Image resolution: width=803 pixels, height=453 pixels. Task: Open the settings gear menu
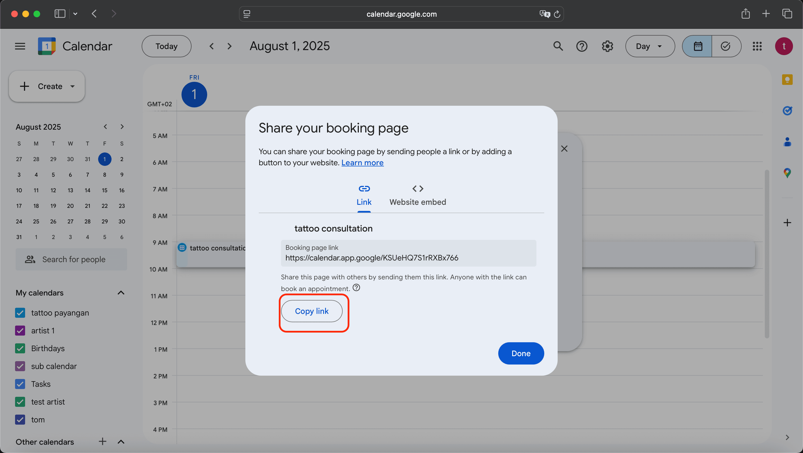(607, 46)
